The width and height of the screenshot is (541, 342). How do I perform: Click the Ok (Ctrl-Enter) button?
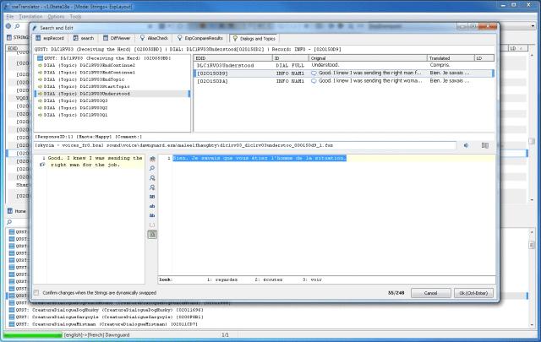(x=473, y=293)
